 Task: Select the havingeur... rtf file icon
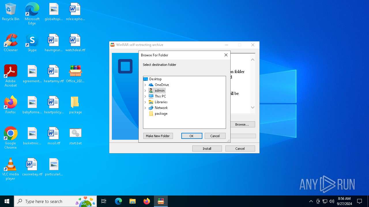(x=54, y=43)
